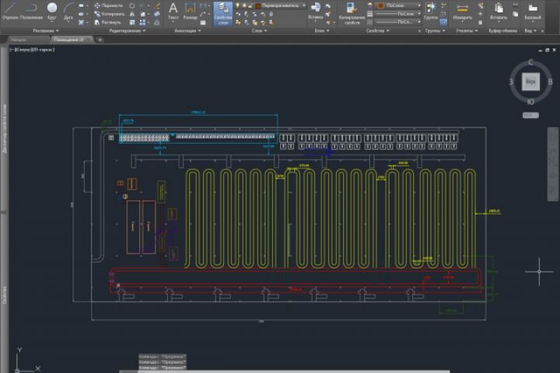Click the Measure (Измерить) utility icon
This screenshot has width=560, height=373.
(462, 10)
